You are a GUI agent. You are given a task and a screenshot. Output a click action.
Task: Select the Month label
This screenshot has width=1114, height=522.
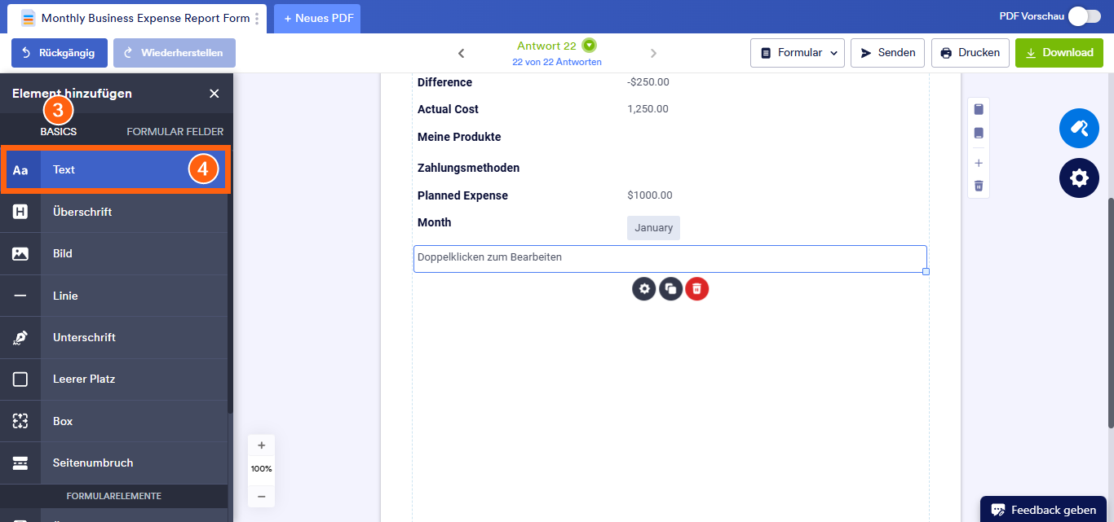pyautogui.click(x=434, y=222)
